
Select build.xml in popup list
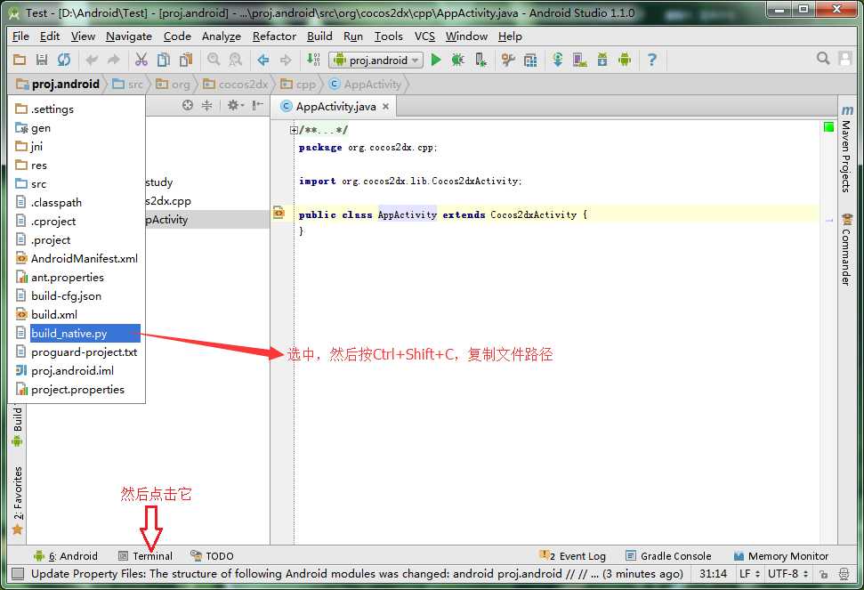coord(77,314)
